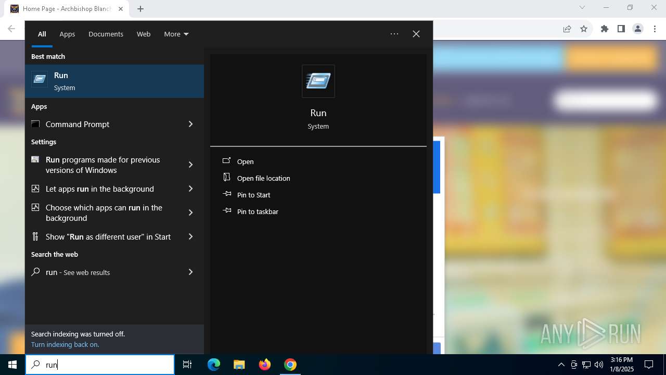Click Turn indexing back on link
This screenshot has width=666, height=375.
[x=65, y=344]
